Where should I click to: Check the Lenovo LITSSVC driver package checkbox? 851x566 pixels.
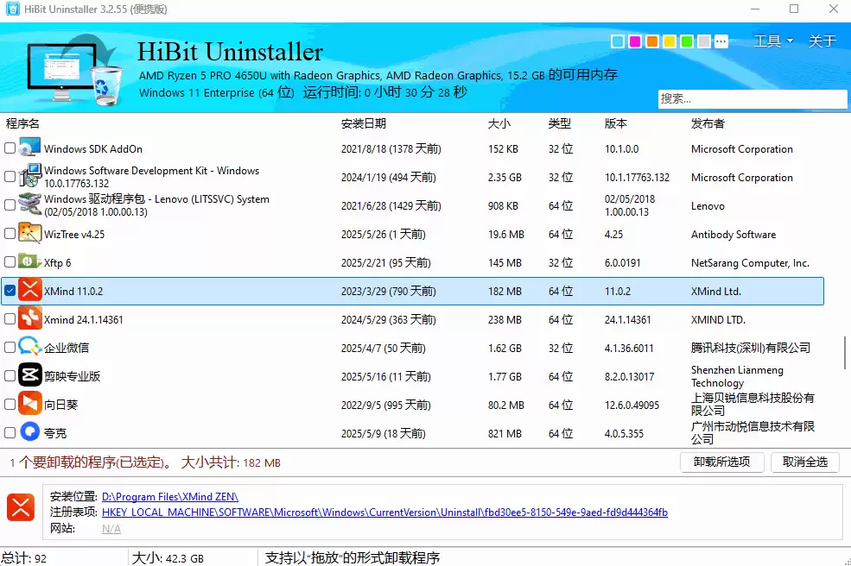10,205
